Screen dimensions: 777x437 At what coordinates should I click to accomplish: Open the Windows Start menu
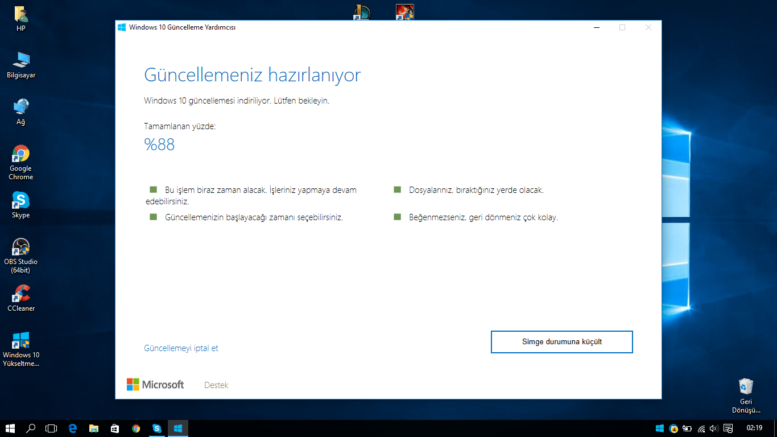pos(10,428)
